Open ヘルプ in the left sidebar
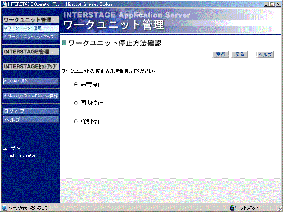The width and height of the screenshot is (283, 212). 31,120
